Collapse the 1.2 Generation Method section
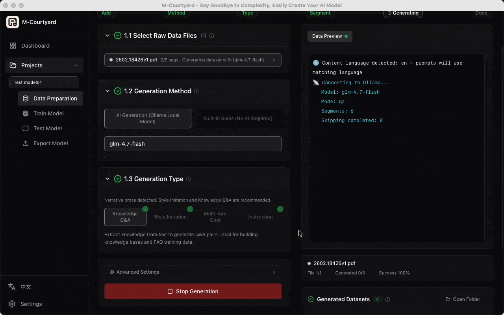Screen dimensions: 504x315 tap(107, 91)
